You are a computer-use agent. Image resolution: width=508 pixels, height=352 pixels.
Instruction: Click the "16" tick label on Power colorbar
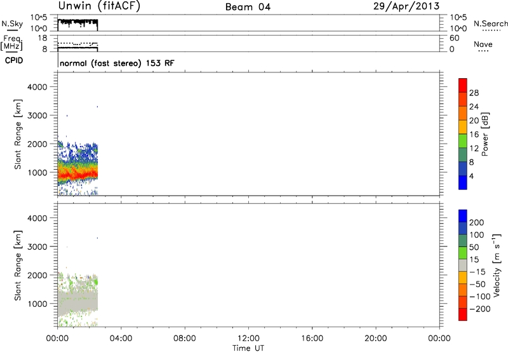tap(474, 135)
